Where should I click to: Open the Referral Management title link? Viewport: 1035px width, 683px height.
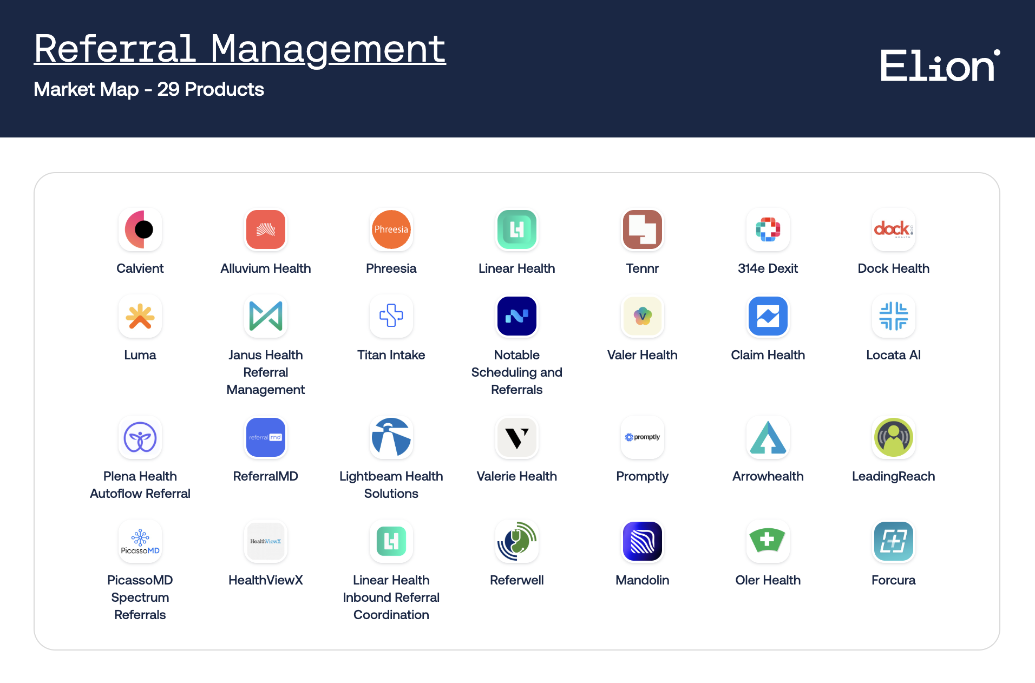coord(240,49)
